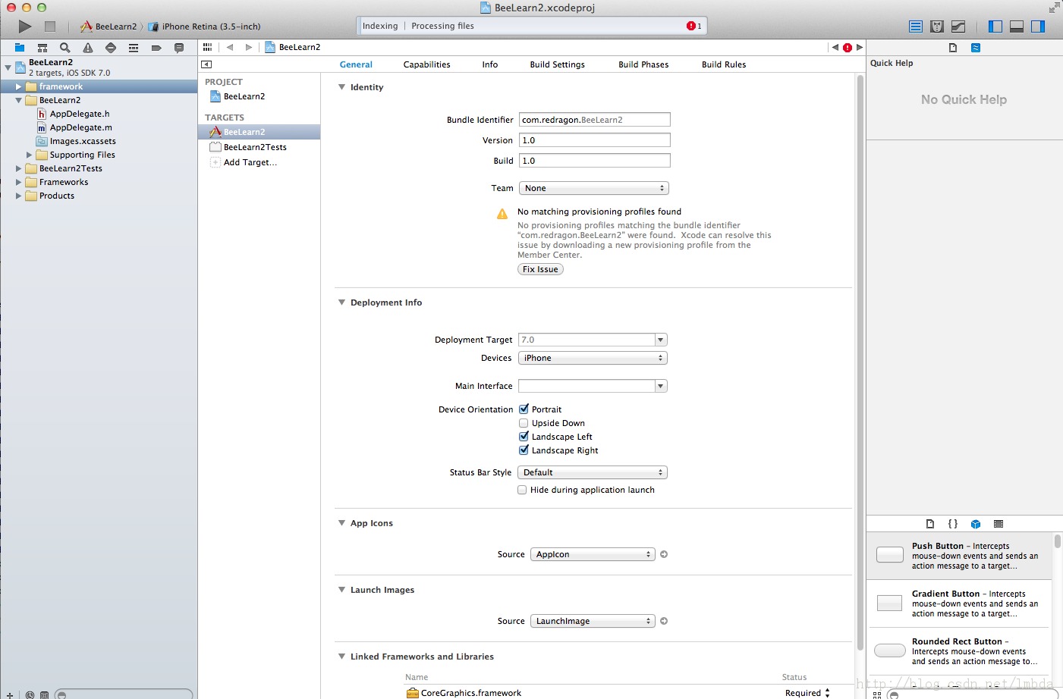Select the Version editor icon

[958, 27]
